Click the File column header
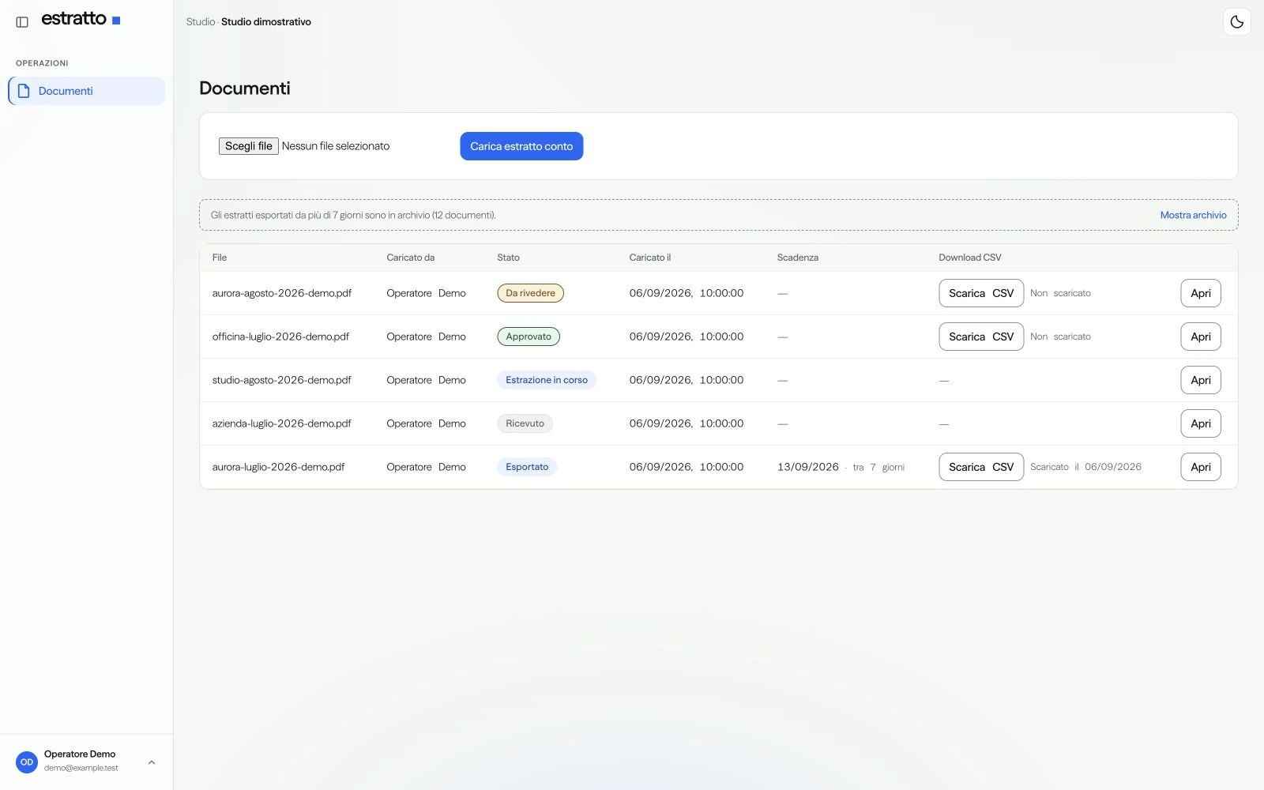Viewport: 1264px width, 790px height. coord(220,258)
